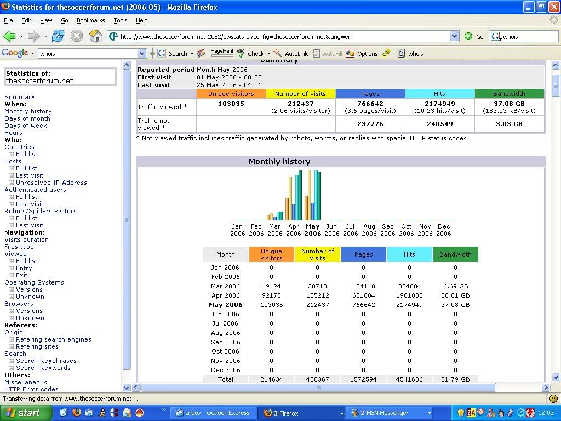The height and width of the screenshot is (421, 561).
Task: Click the green Back arrow button
Action: tap(10, 36)
